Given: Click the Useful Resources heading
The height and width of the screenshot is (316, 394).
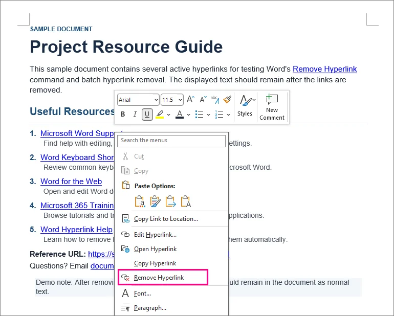Looking at the screenshot, I should click(x=72, y=111).
